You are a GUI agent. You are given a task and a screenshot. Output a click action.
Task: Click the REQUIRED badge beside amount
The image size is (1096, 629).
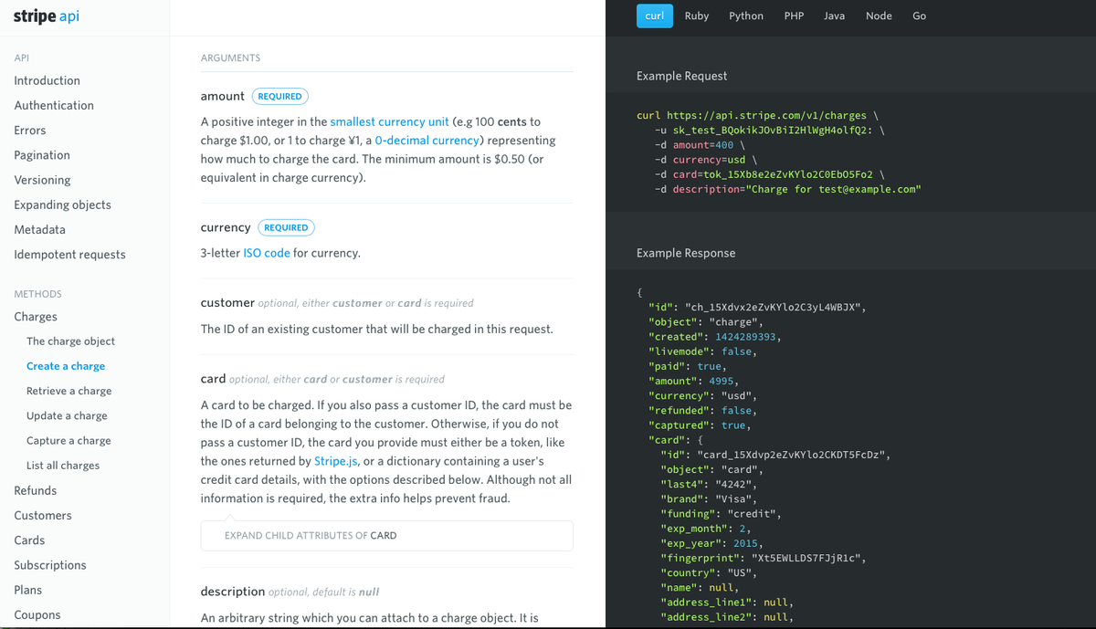point(279,96)
